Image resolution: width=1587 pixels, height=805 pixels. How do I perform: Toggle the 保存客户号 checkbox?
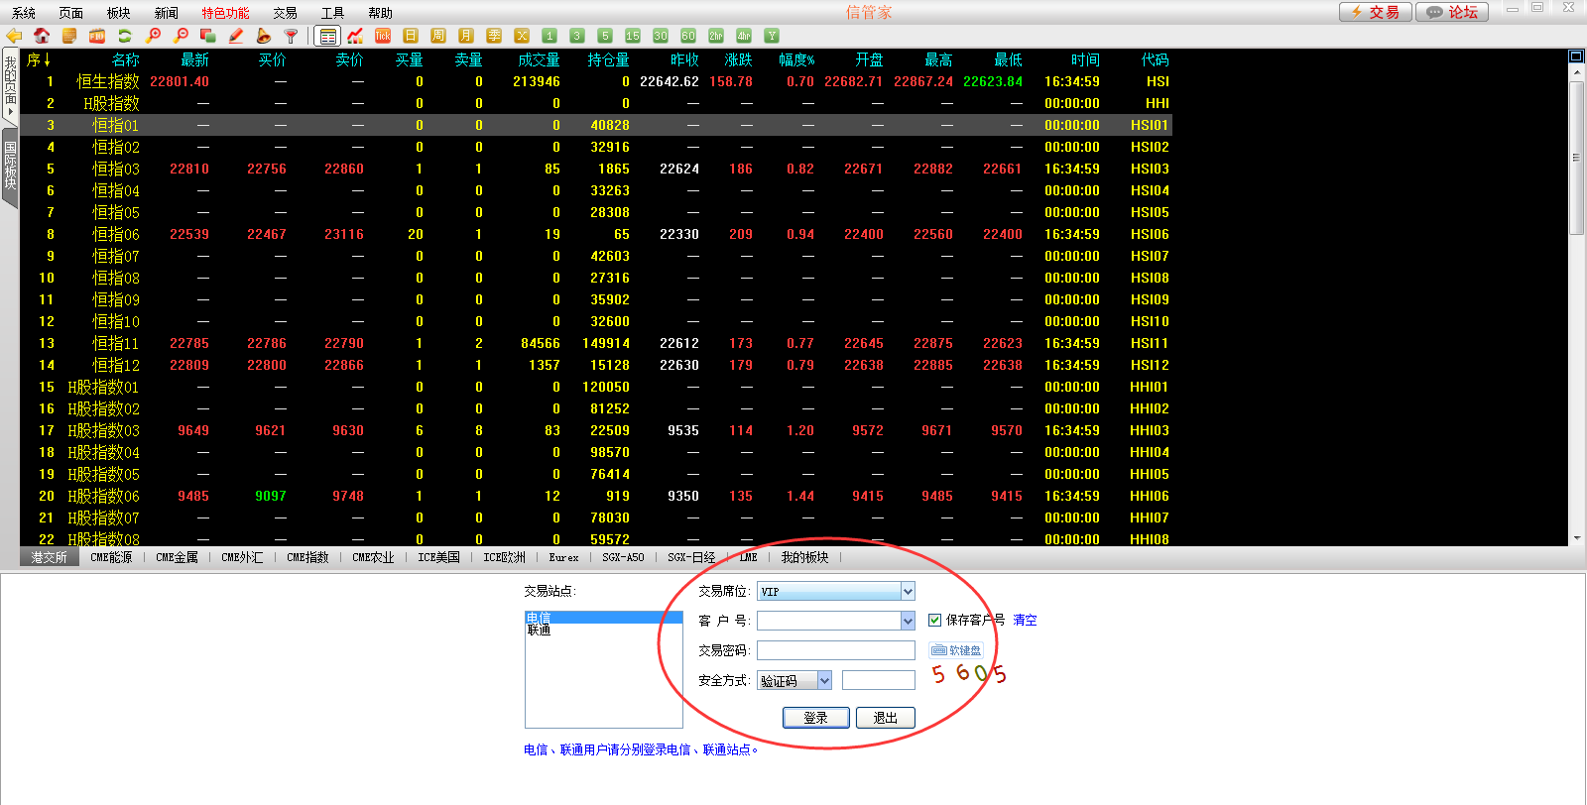934,620
